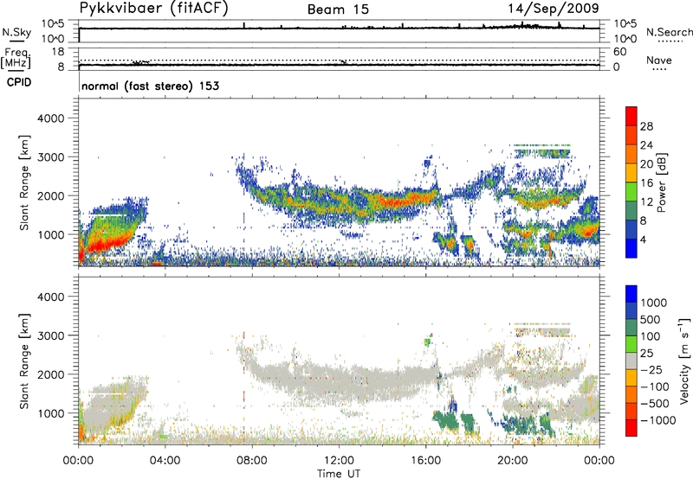
Task: Click the Pykkvibaer (fitACF) title
Action: tap(154, 9)
